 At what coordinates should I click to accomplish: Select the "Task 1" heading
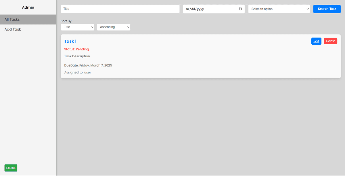(x=70, y=41)
